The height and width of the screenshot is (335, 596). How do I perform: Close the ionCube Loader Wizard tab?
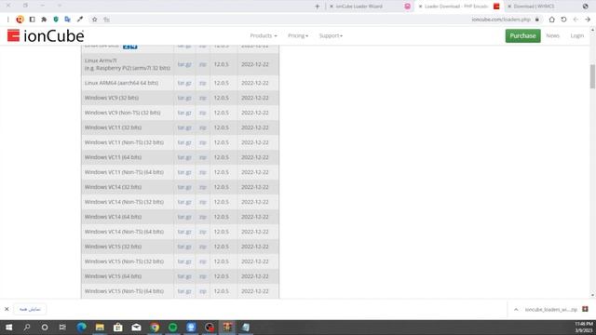tap(332, 7)
